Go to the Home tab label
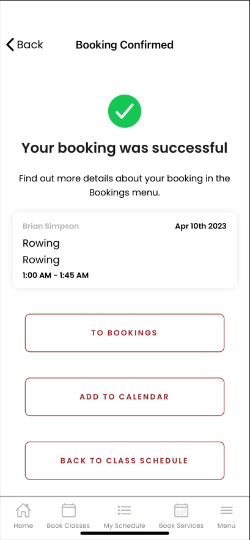250x540 pixels. 23,525
